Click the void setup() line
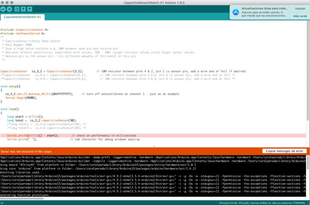 coord(10,86)
